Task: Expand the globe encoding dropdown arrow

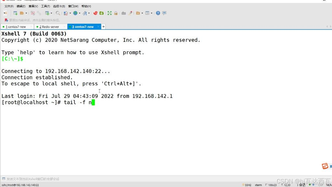Action: click(80, 13)
